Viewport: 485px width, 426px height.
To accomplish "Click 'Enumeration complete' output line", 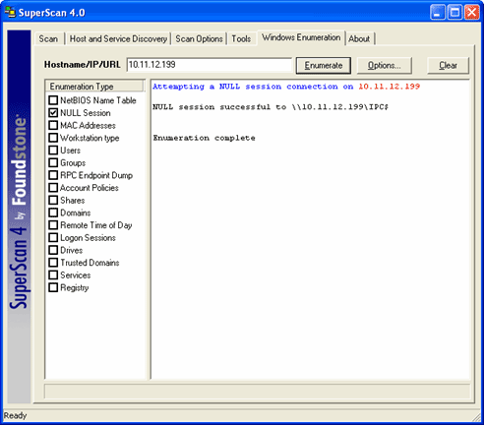I will [204, 138].
